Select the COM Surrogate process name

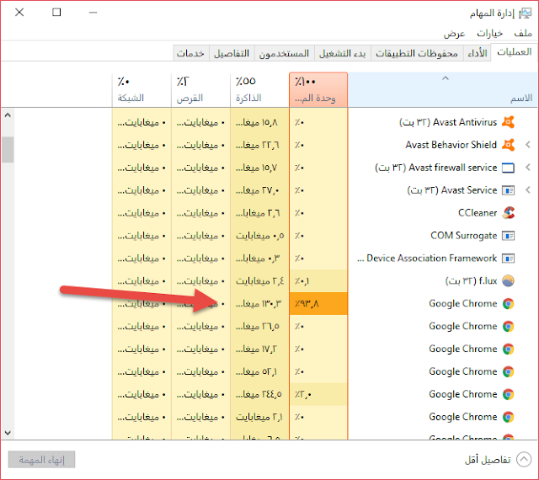click(464, 236)
